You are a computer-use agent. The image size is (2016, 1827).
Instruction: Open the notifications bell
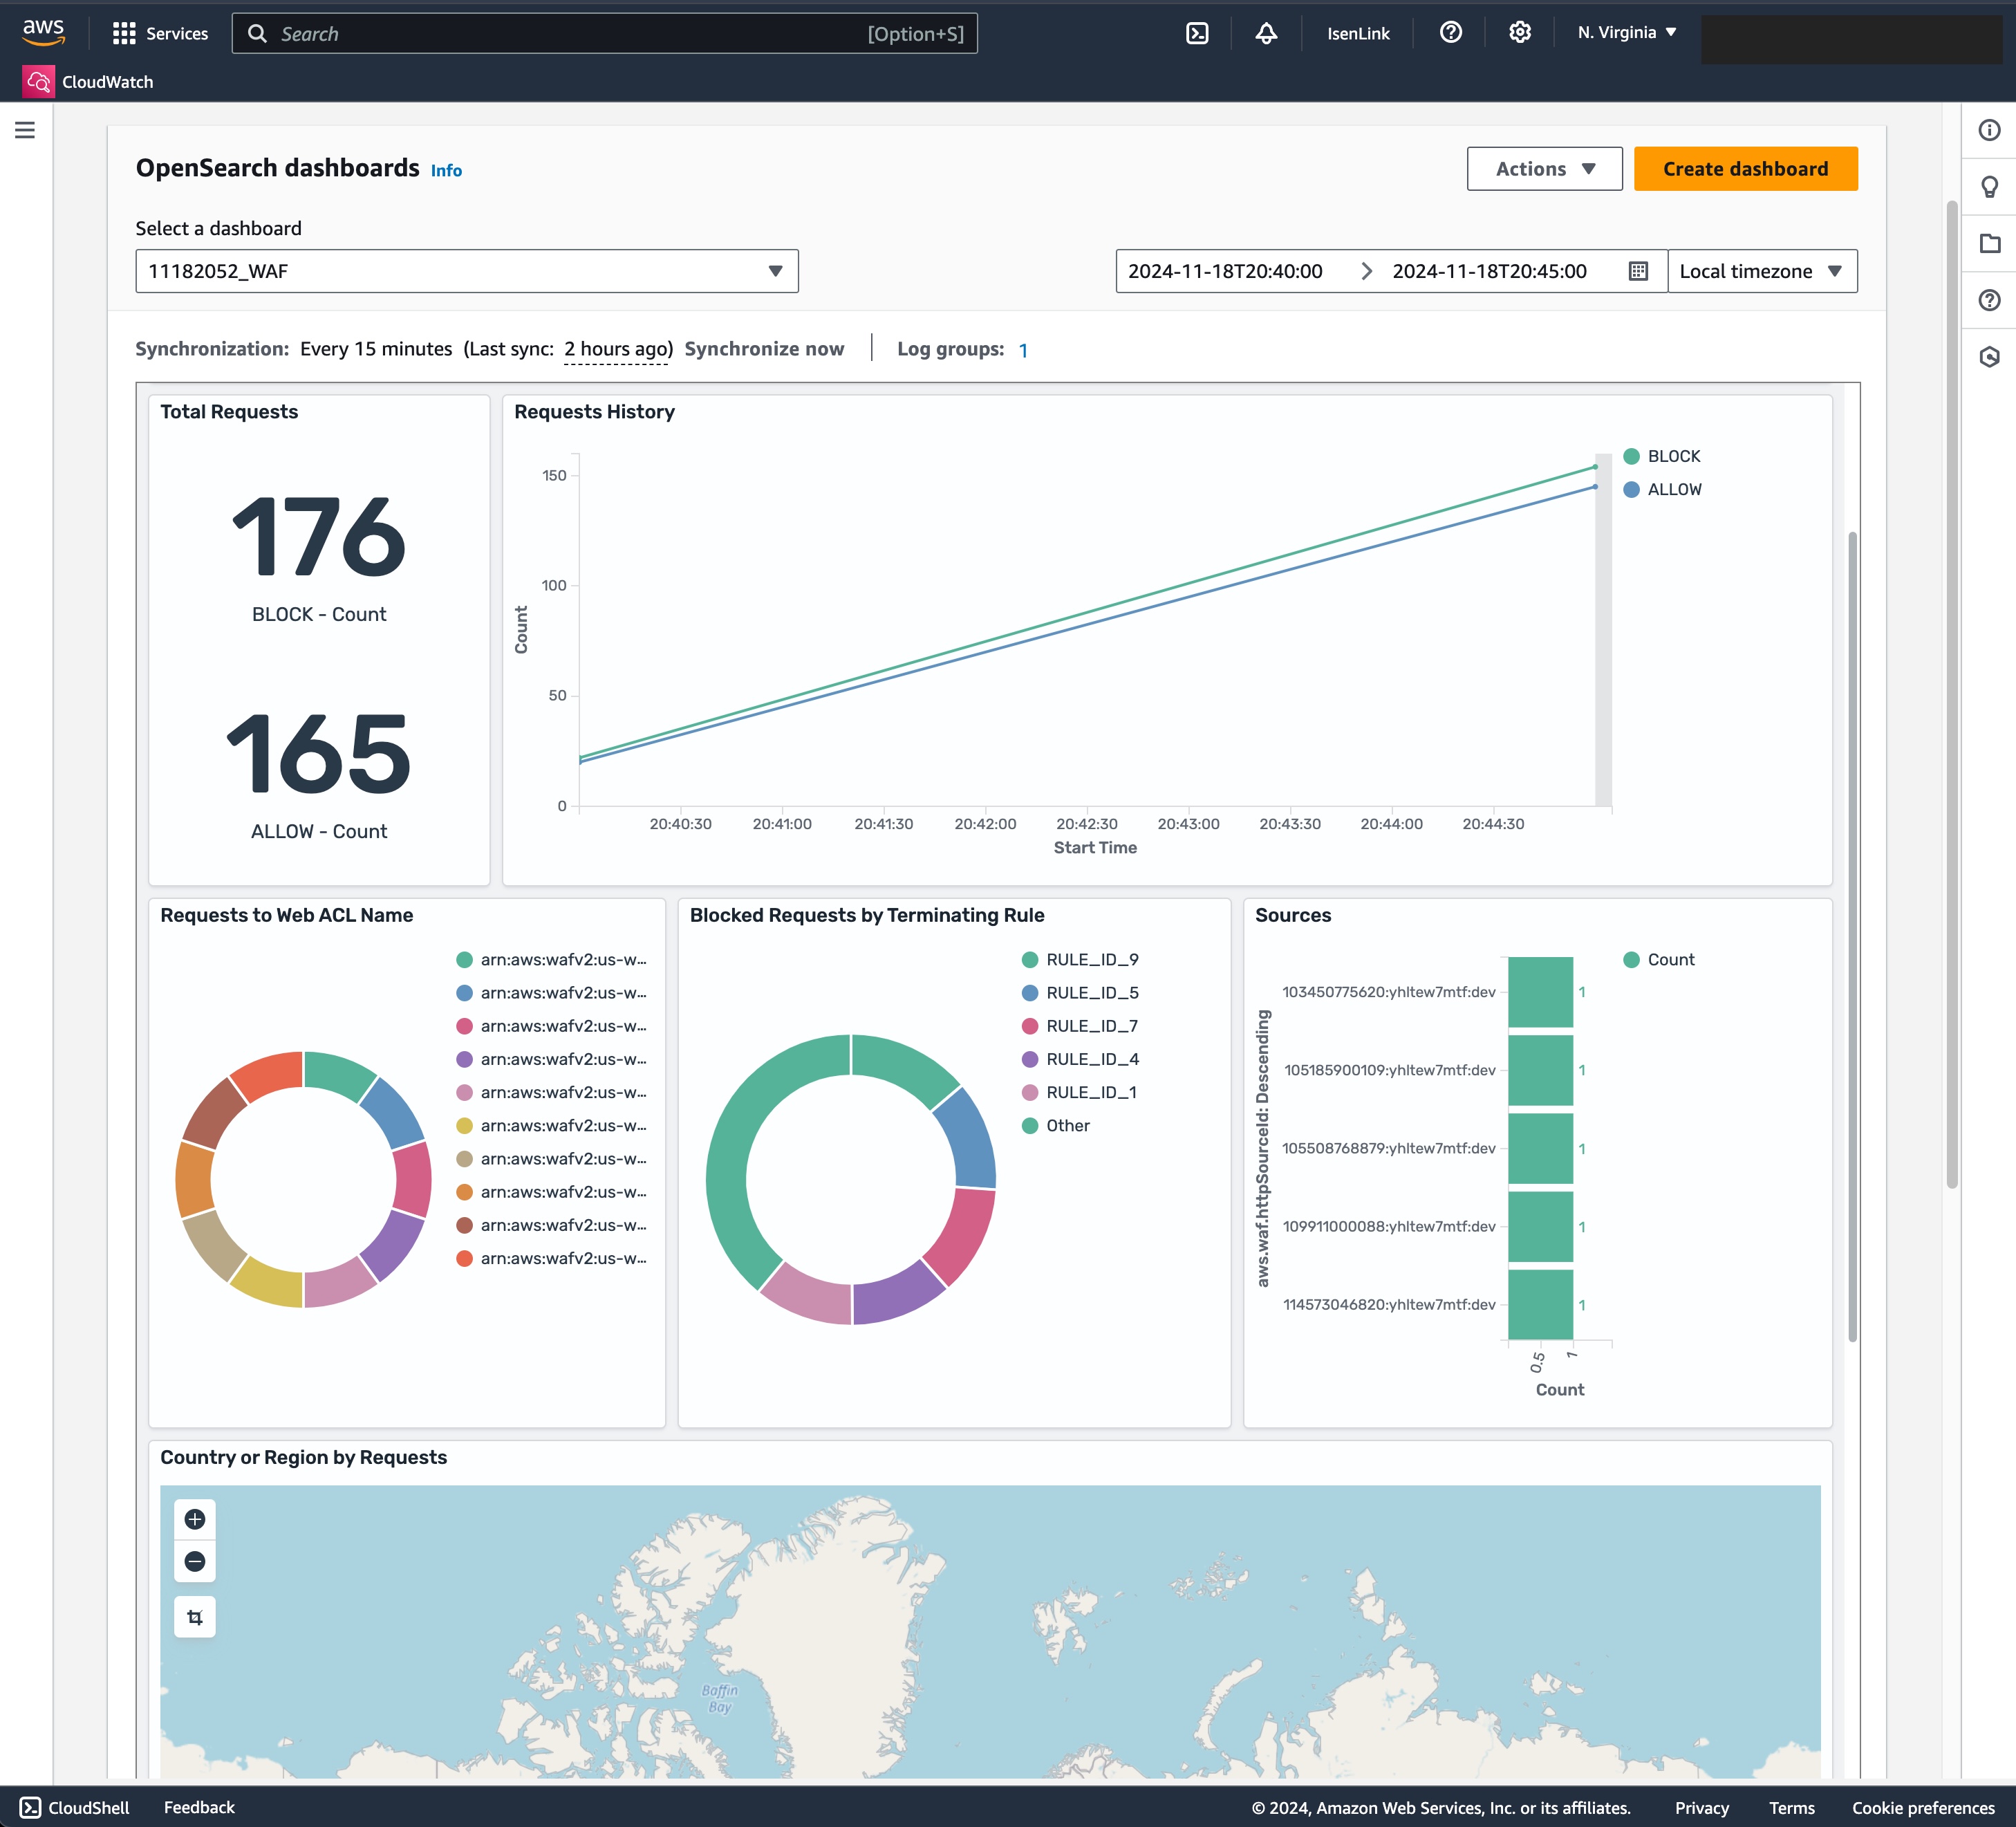[x=1266, y=32]
